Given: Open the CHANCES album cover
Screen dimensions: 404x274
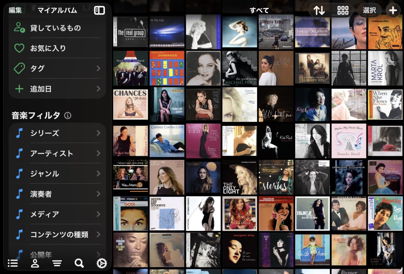Looking at the screenshot, I should [x=131, y=104].
